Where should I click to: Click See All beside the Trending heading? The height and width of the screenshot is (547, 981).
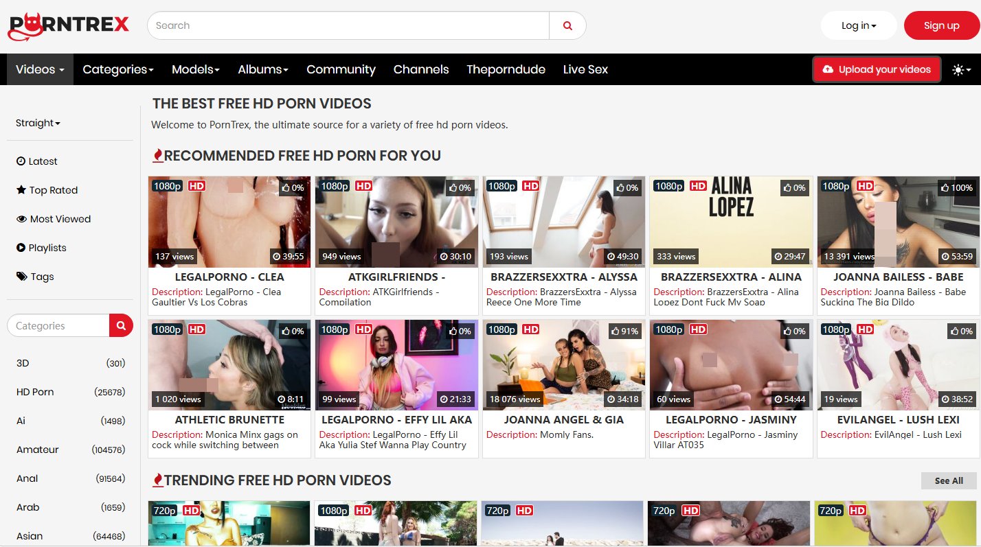[x=949, y=480]
